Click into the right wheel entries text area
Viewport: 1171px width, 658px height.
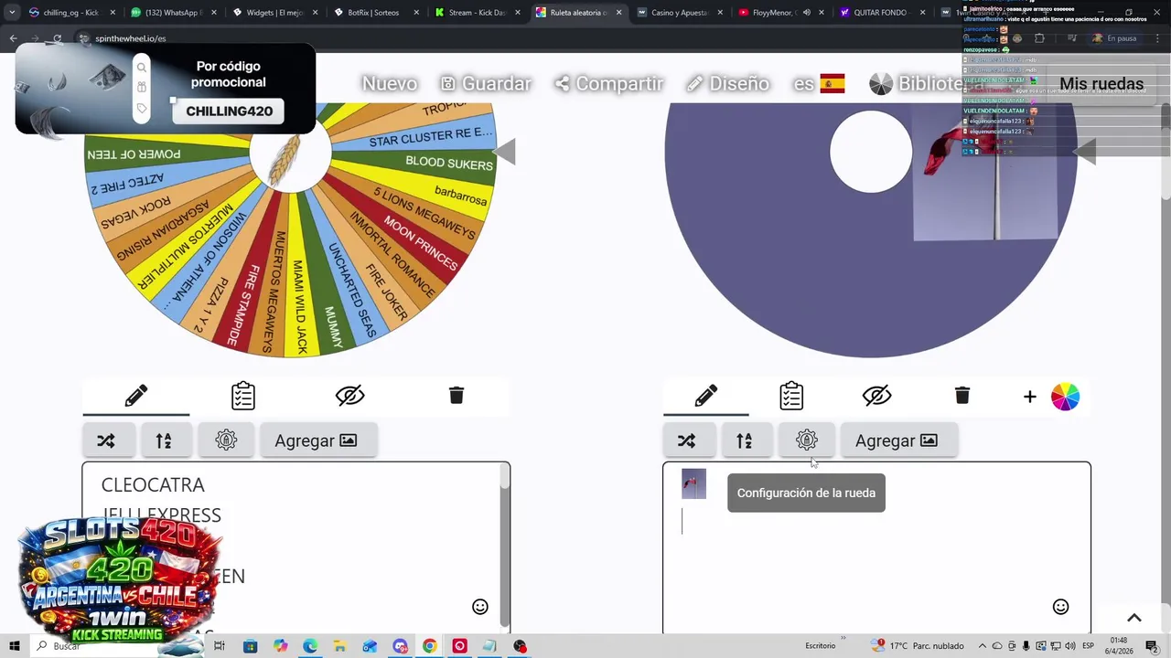[876, 548]
